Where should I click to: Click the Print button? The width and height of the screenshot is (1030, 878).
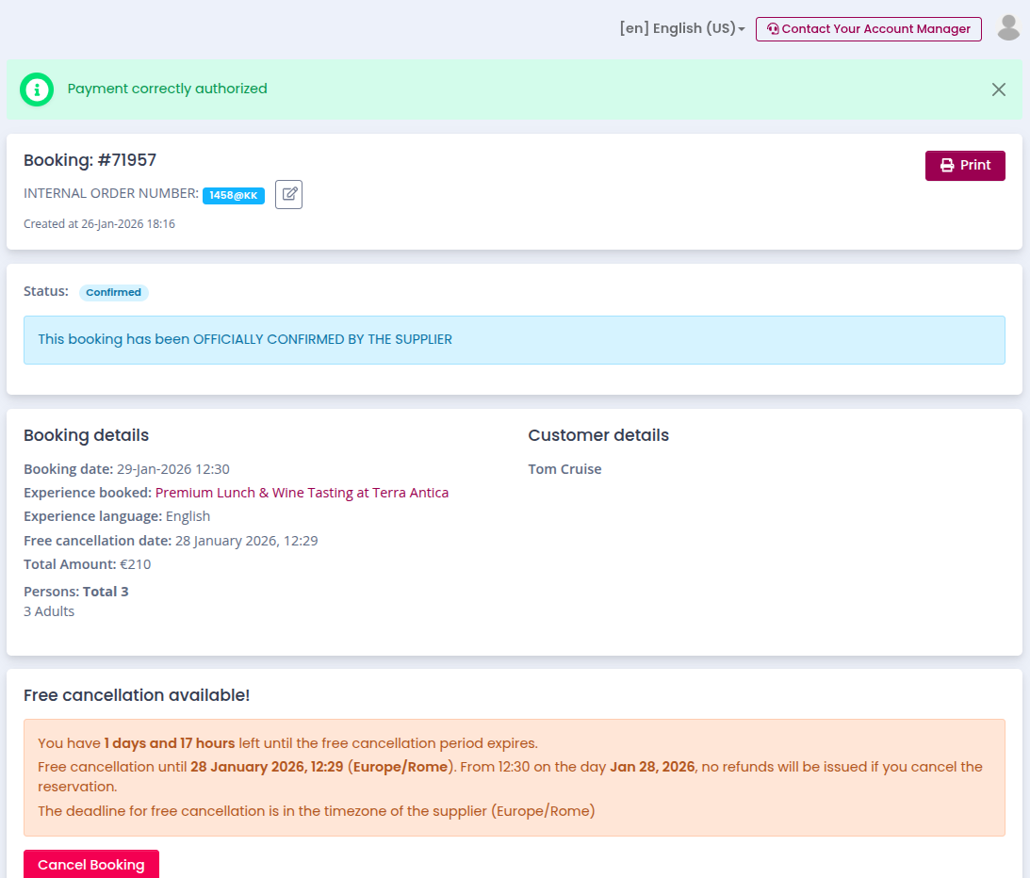coord(965,166)
